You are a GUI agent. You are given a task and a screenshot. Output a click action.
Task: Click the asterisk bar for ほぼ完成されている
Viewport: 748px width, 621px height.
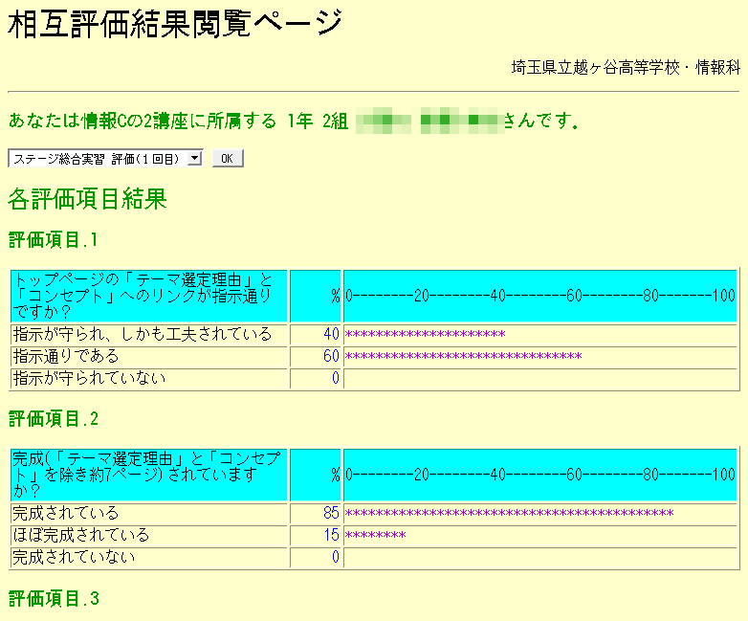point(375,536)
